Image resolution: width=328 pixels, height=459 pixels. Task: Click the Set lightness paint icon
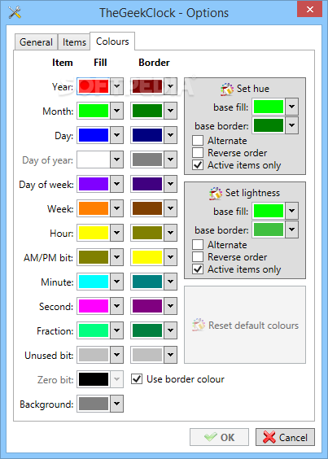click(x=216, y=193)
